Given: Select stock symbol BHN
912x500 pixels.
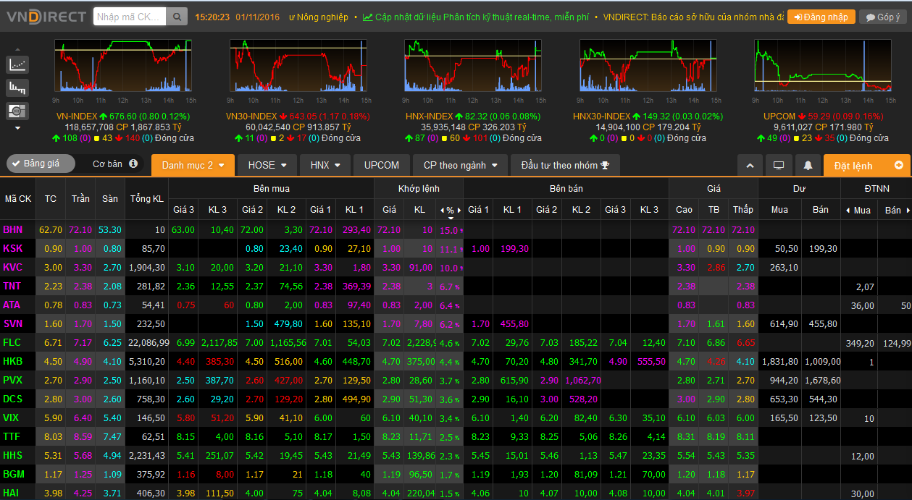Looking at the screenshot, I should [x=12, y=229].
